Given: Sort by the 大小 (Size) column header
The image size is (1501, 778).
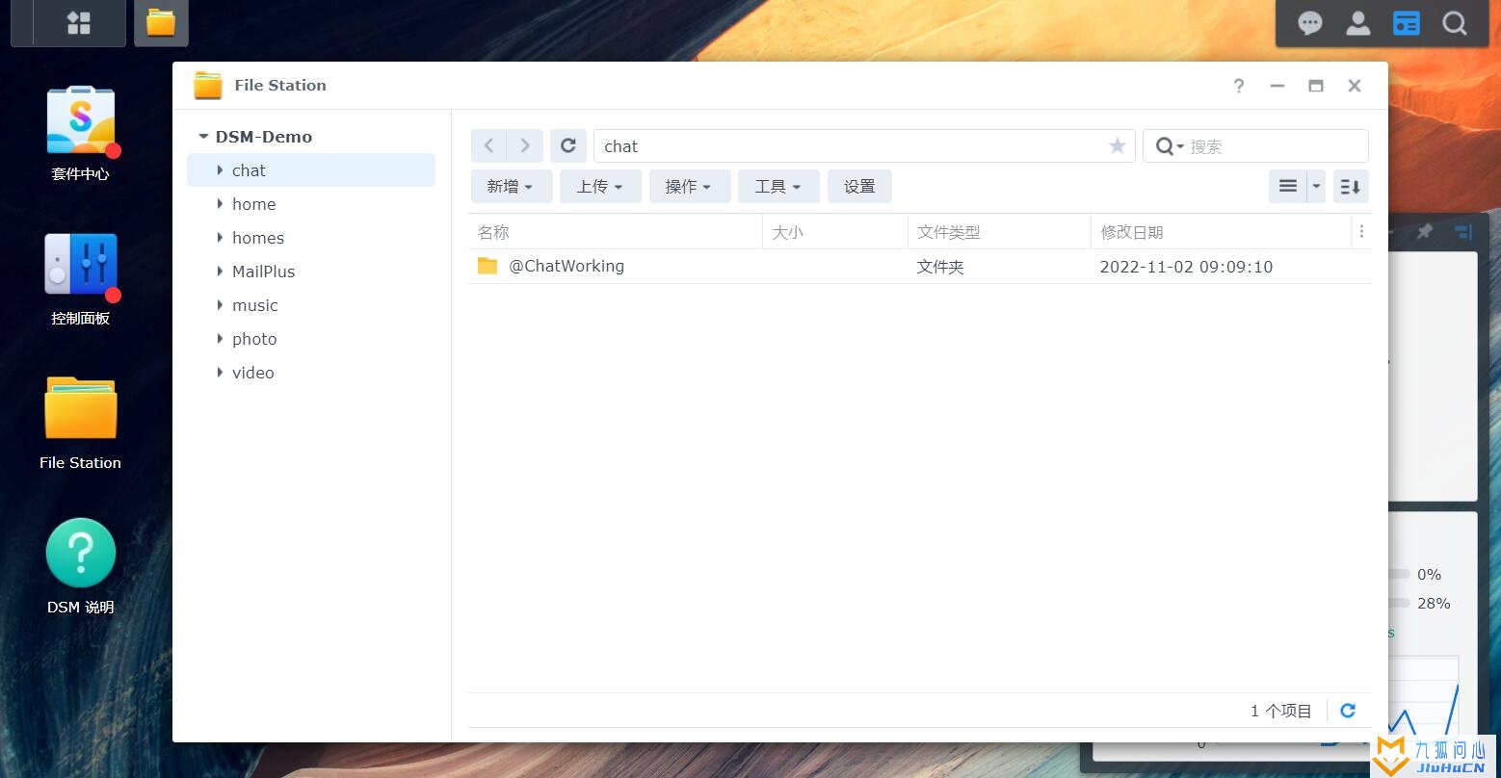Looking at the screenshot, I should coord(835,232).
